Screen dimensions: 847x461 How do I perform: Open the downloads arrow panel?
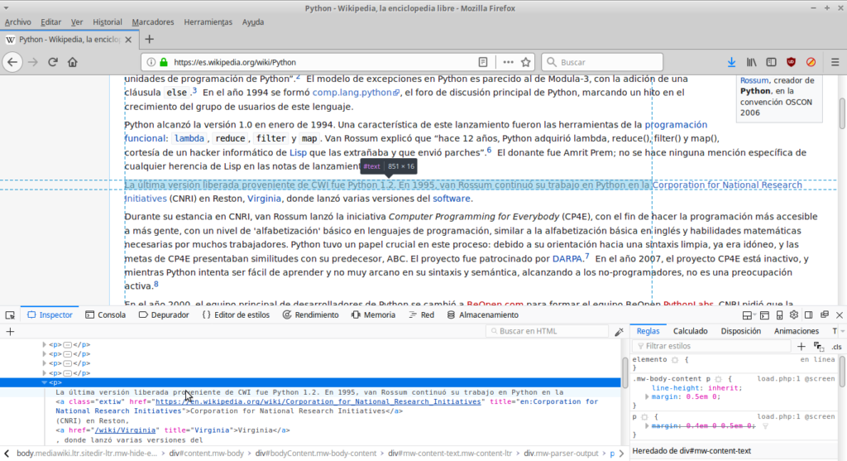coord(731,62)
